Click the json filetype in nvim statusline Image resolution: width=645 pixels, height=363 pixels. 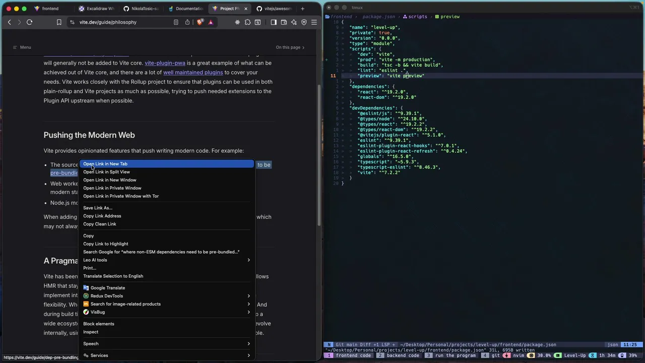click(x=613, y=345)
